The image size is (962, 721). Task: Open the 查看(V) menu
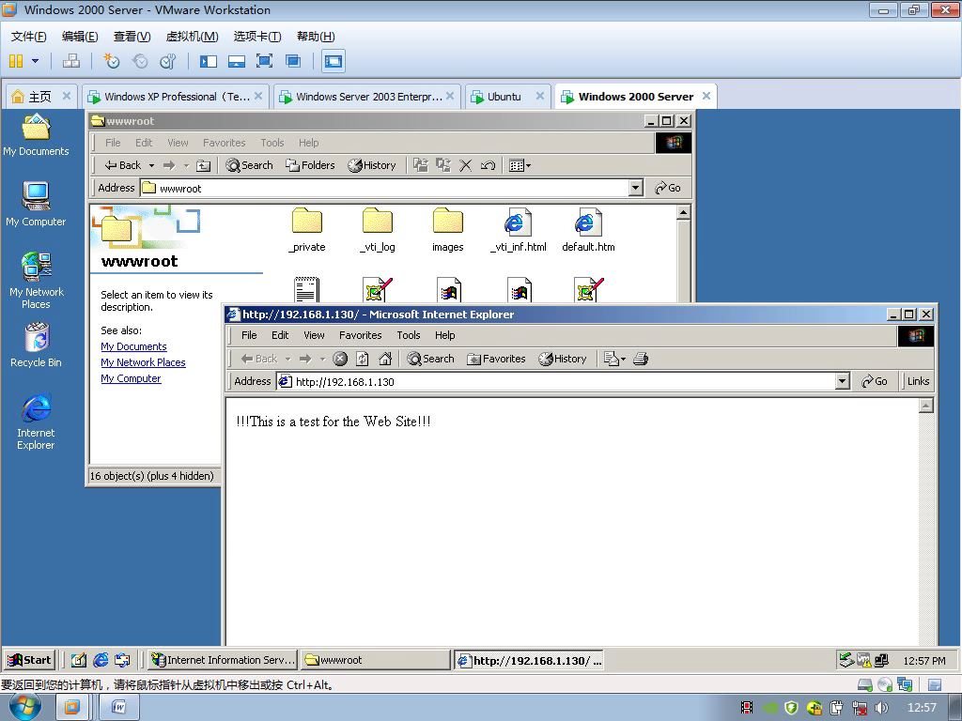[x=132, y=37]
